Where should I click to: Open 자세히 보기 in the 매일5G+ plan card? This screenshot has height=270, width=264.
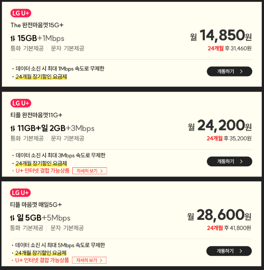point(89,260)
